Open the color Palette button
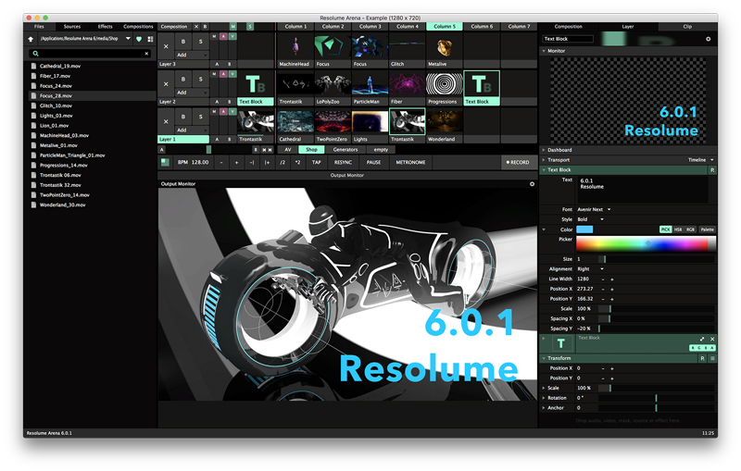Screen dimensions: 741x471 click(707, 229)
